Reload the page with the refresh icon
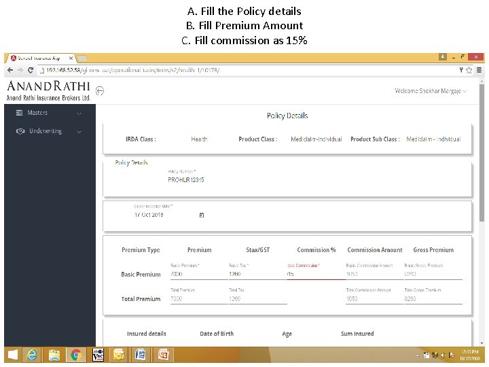The width and height of the screenshot is (489, 367). coord(31,70)
